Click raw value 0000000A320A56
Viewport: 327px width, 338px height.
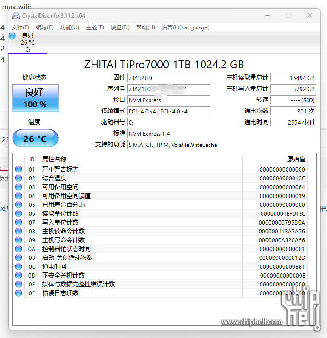tap(282, 240)
